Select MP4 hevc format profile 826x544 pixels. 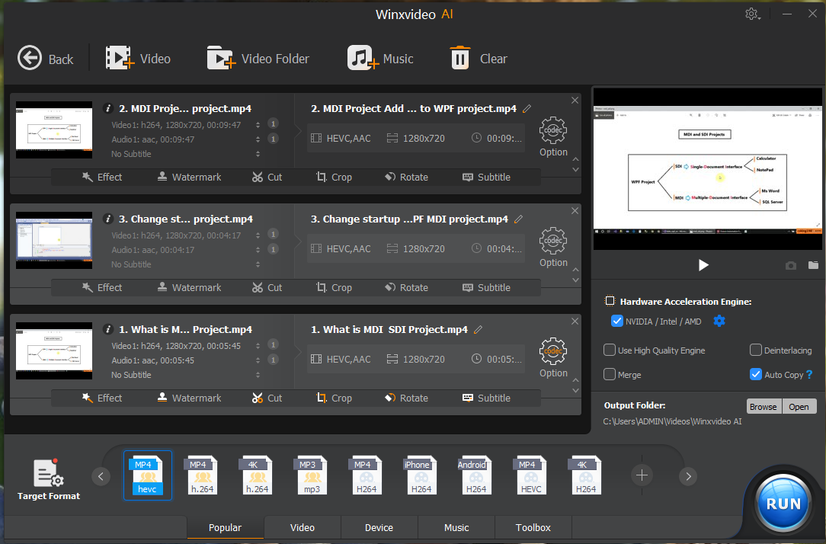(148, 475)
